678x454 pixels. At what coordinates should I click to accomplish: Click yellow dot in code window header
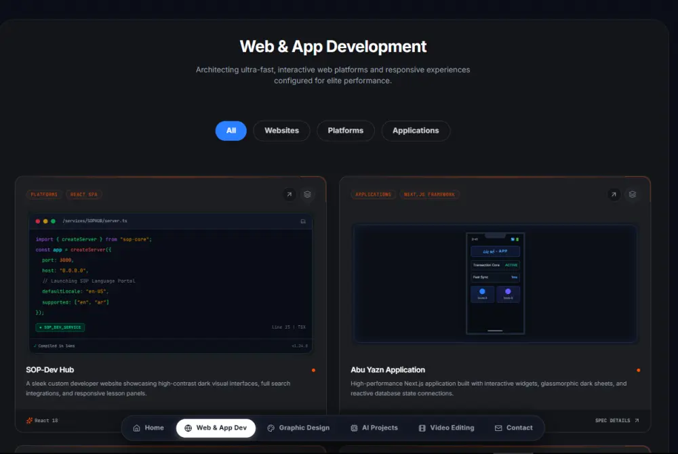click(45, 221)
